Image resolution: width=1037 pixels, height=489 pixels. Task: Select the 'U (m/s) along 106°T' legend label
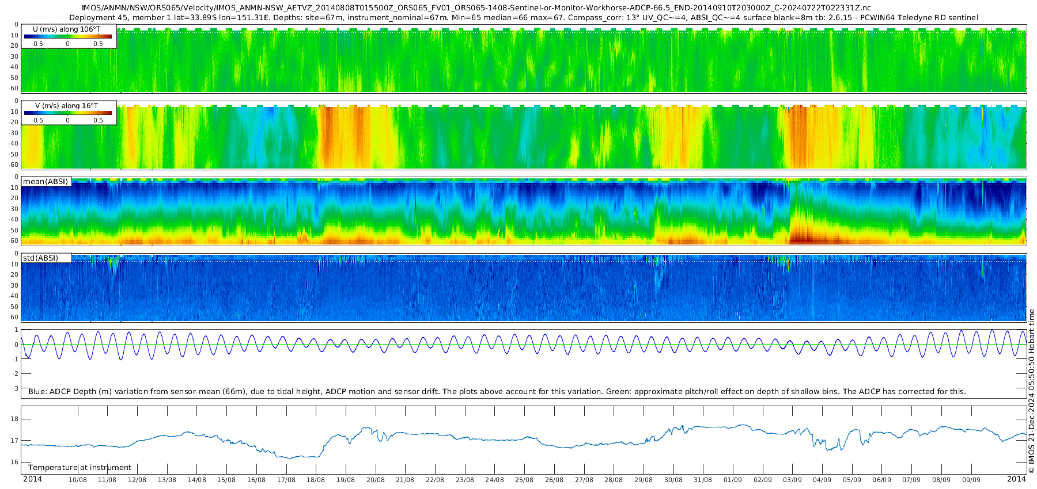pyautogui.click(x=65, y=29)
